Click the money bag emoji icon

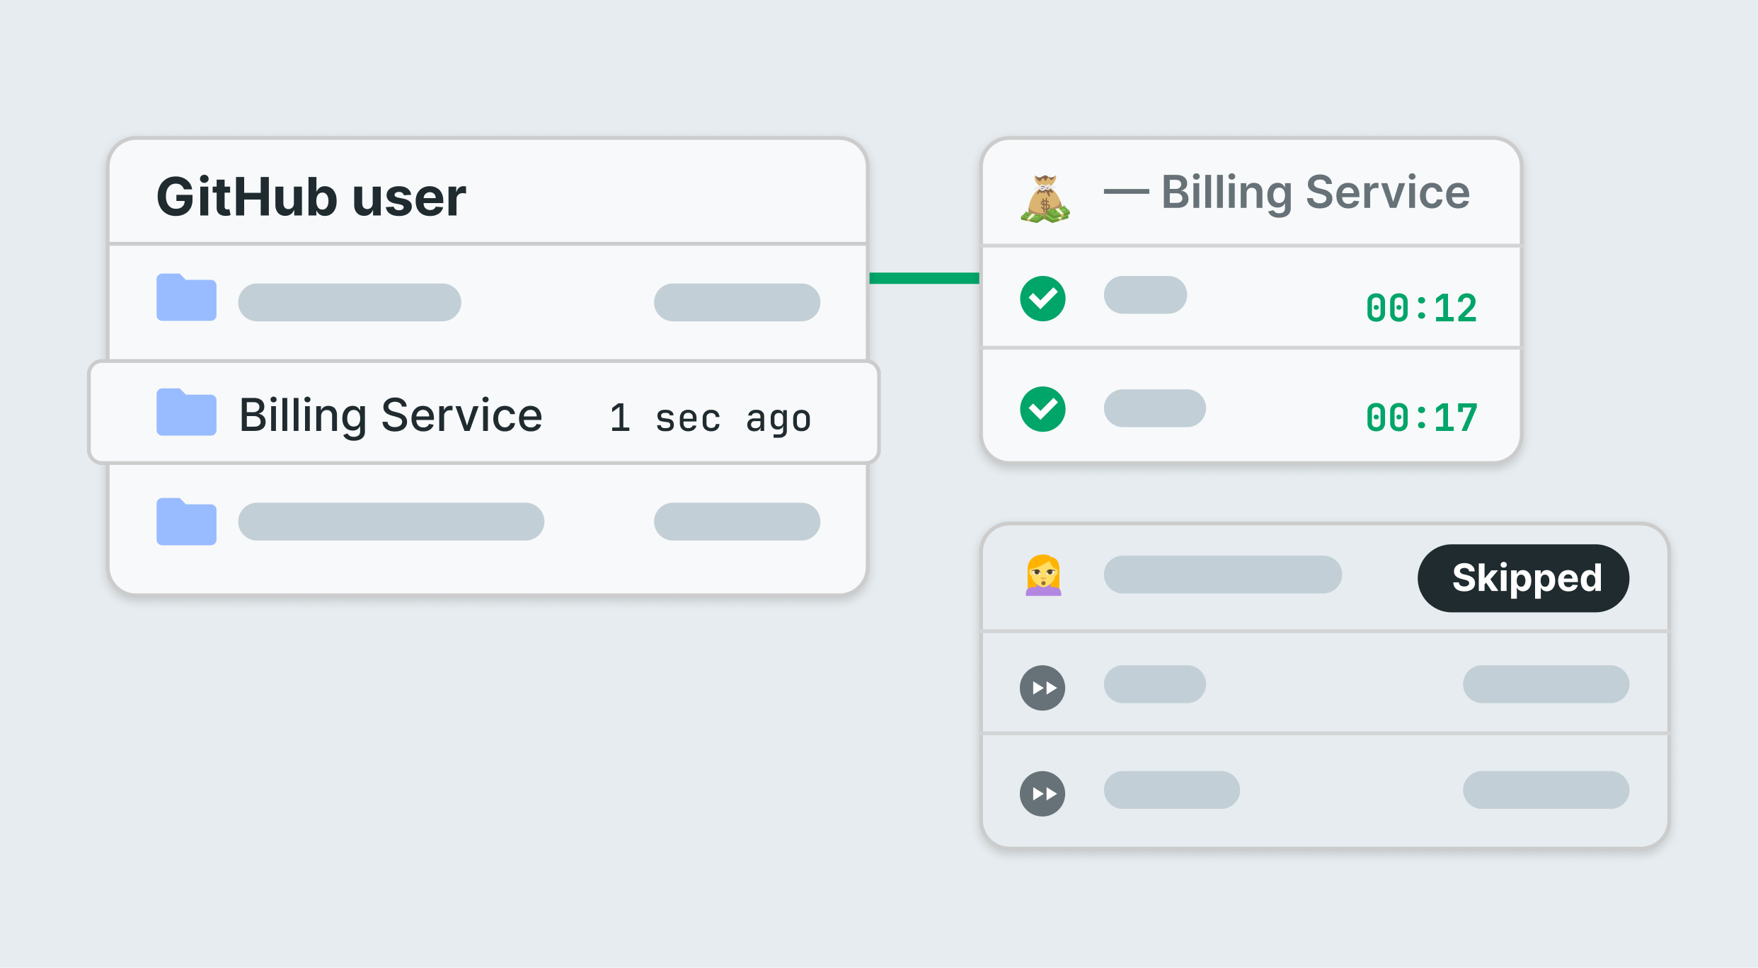click(x=1045, y=199)
